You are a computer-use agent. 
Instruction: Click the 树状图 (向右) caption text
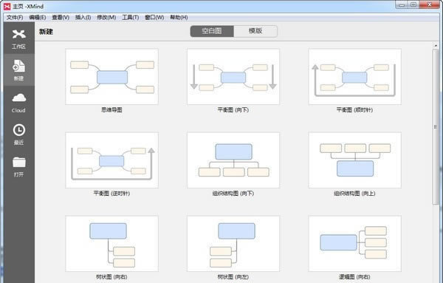point(112,277)
